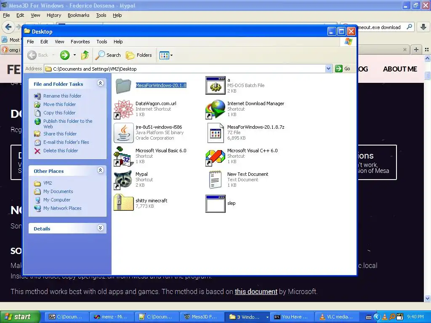Click the system tray clock 9:40 PM
The image size is (431, 323).
point(415,317)
